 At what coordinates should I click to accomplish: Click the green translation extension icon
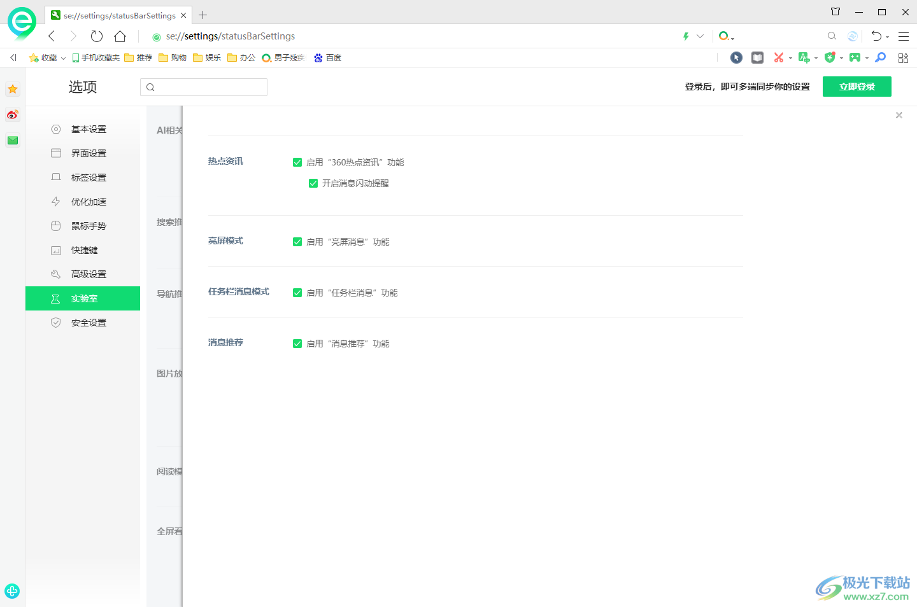pyautogui.click(x=804, y=58)
